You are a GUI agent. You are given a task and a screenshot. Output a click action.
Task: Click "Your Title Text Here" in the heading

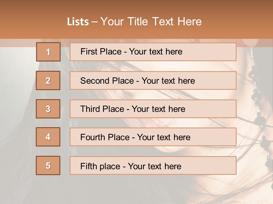pos(151,22)
